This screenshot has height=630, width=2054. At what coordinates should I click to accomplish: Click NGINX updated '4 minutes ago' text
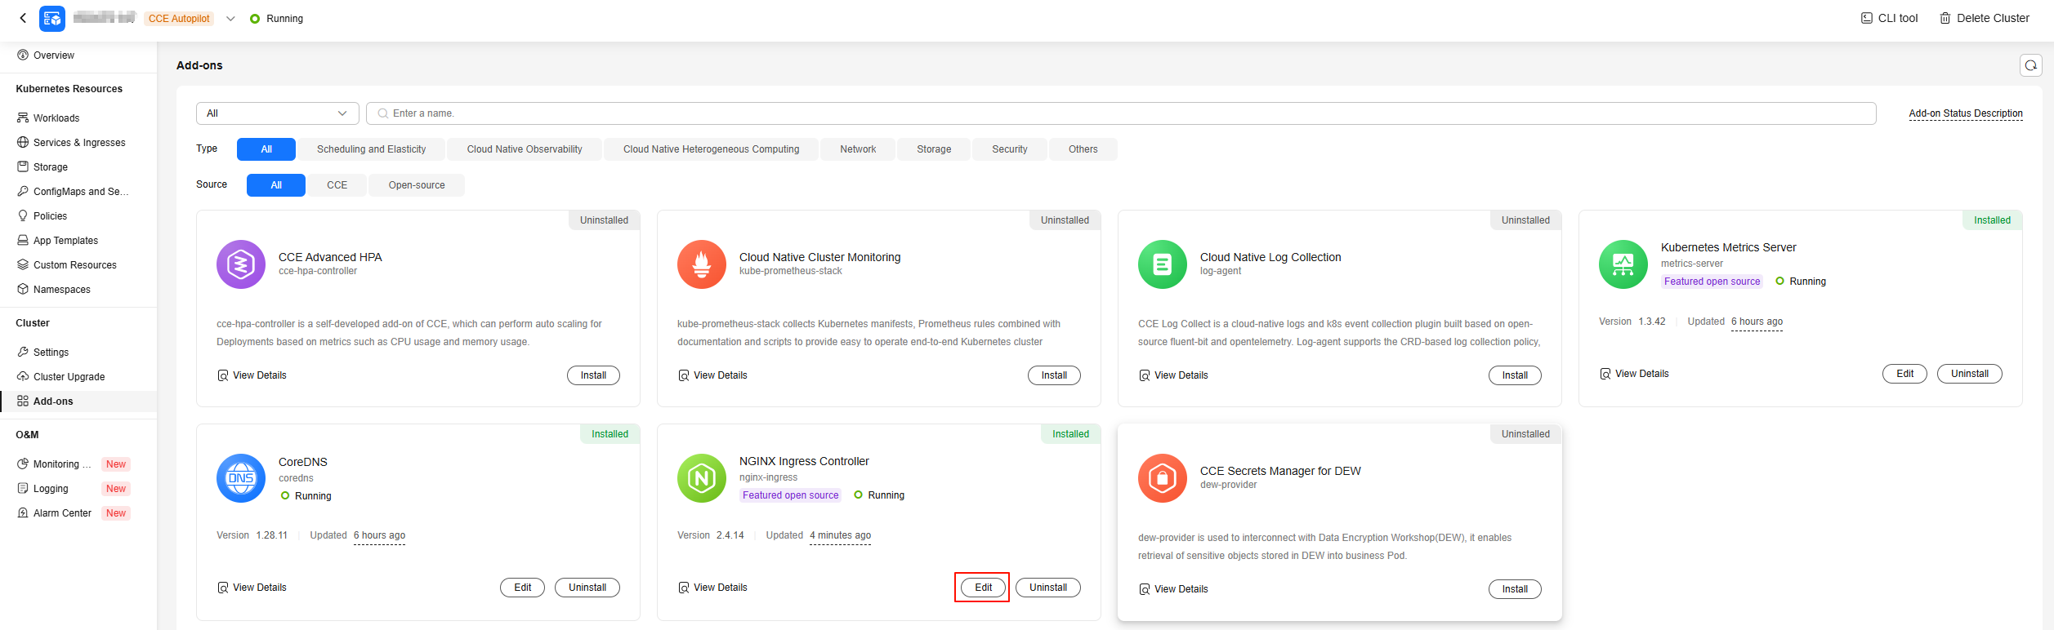(841, 535)
